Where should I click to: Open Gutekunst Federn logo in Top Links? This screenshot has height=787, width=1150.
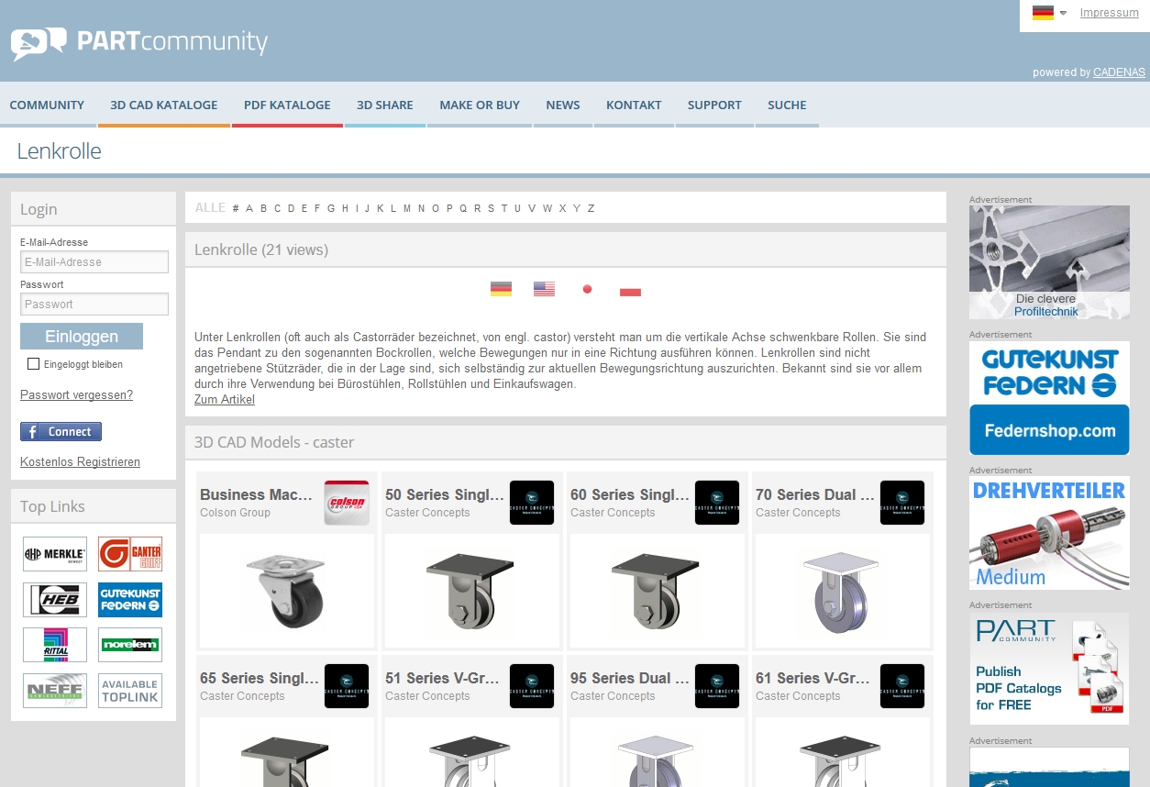pyautogui.click(x=130, y=600)
